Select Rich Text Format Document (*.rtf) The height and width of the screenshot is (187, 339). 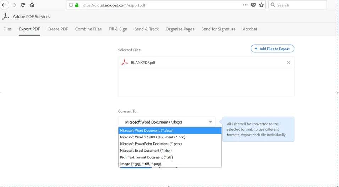point(170,157)
